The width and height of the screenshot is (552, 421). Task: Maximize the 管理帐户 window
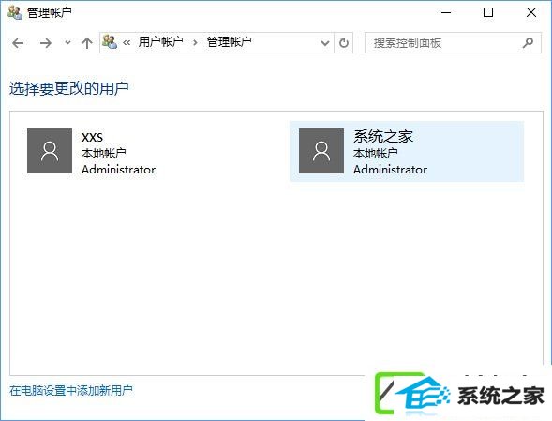click(x=488, y=12)
